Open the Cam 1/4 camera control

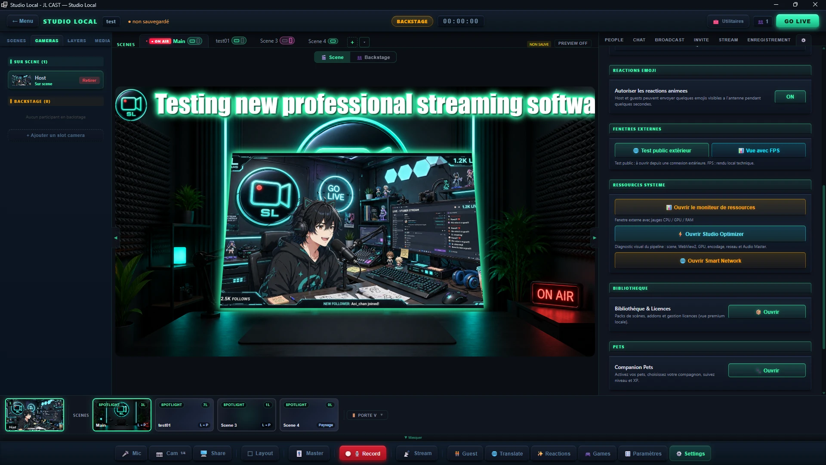point(170,453)
